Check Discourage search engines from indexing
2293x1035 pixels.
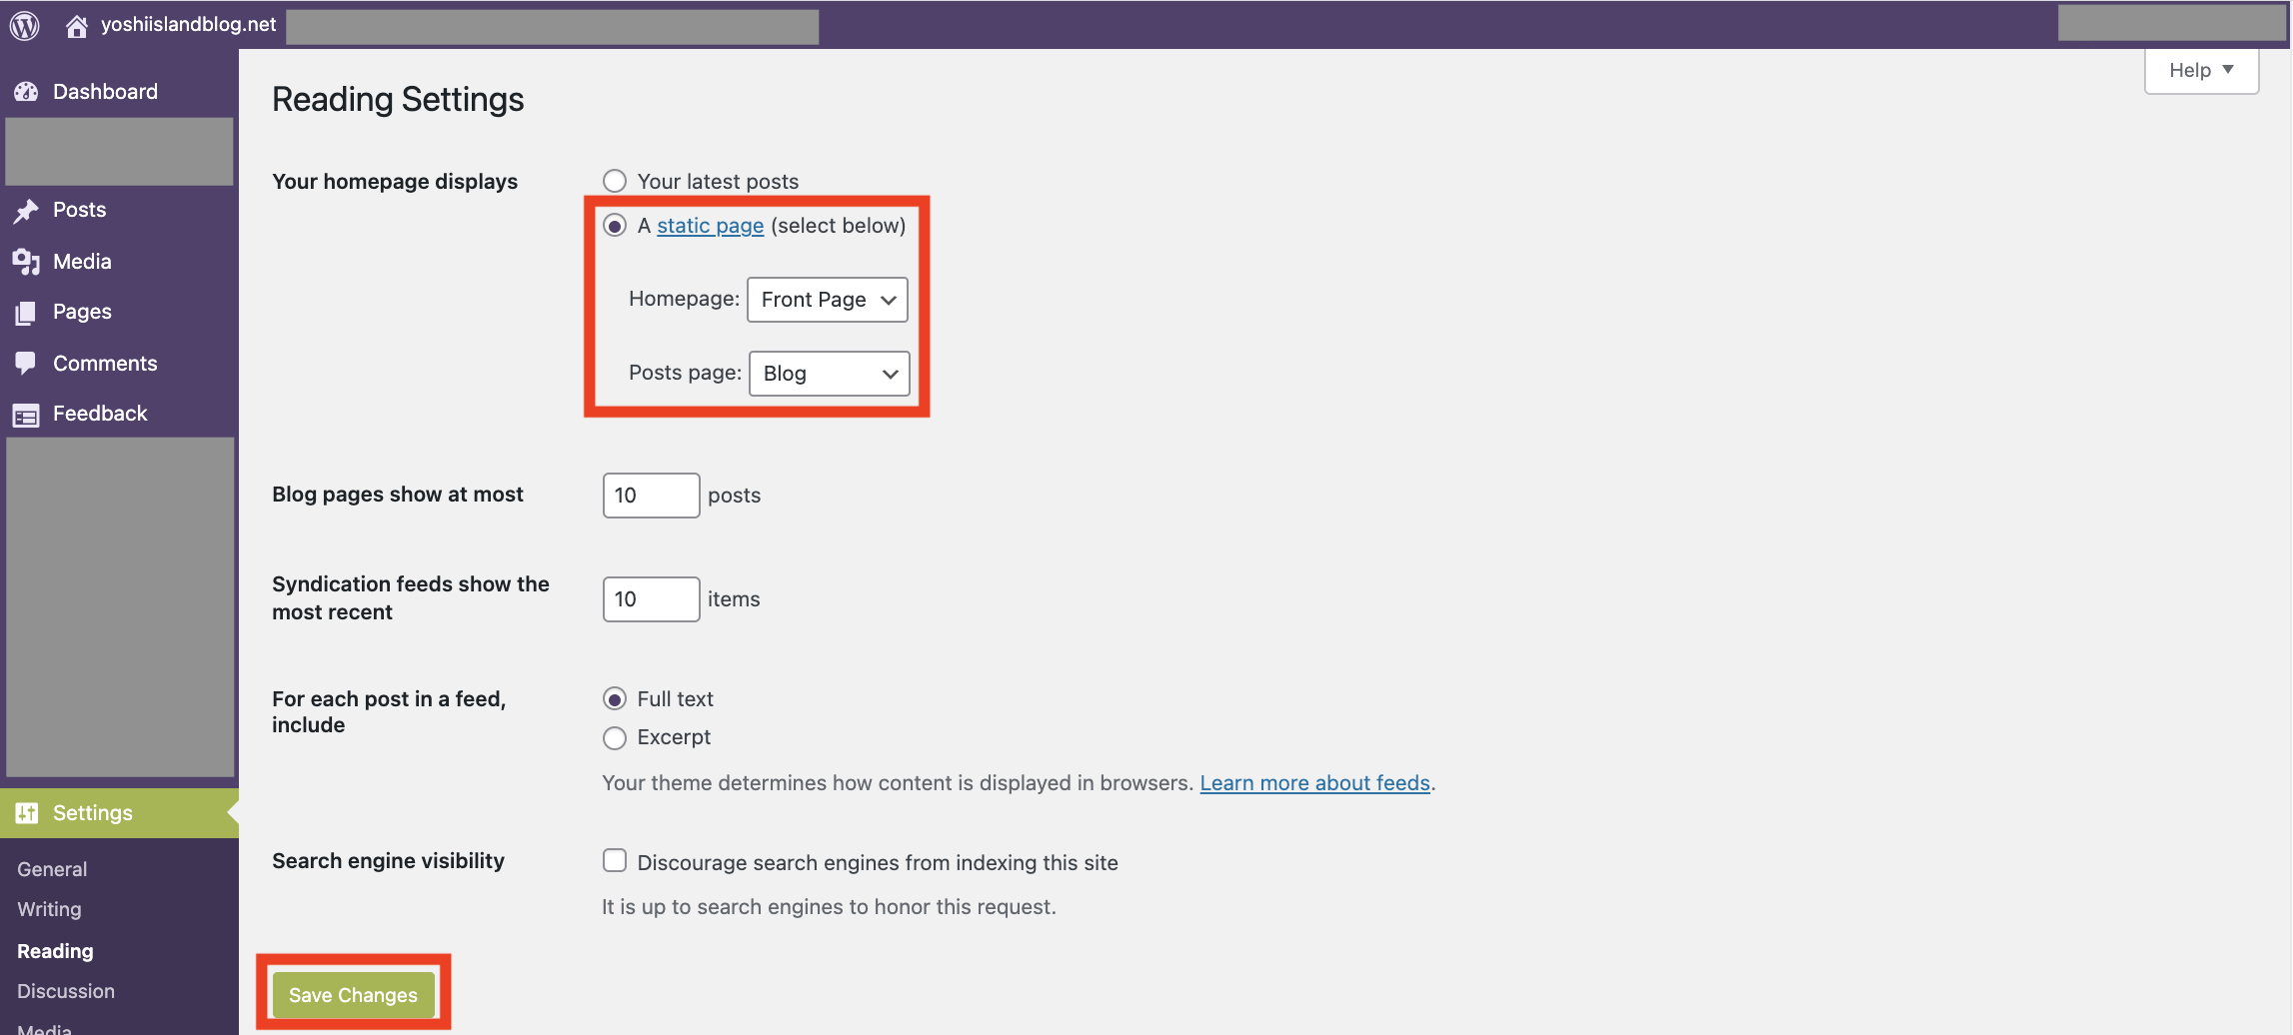click(x=615, y=861)
